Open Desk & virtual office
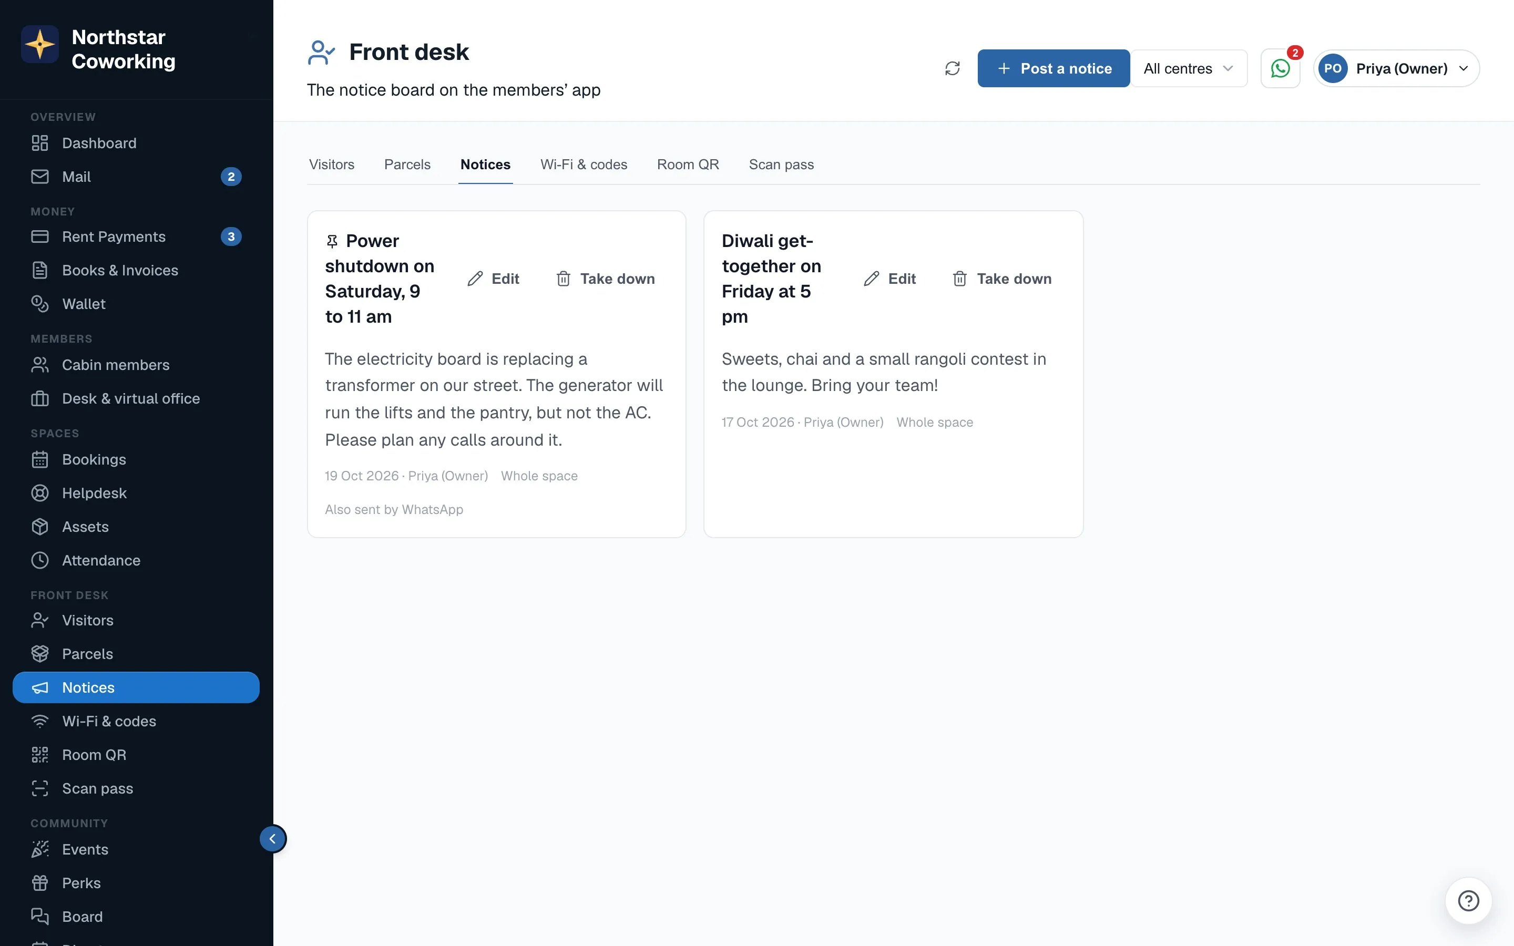Image resolution: width=1514 pixels, height=946 pixels. [x=136, y=398]
